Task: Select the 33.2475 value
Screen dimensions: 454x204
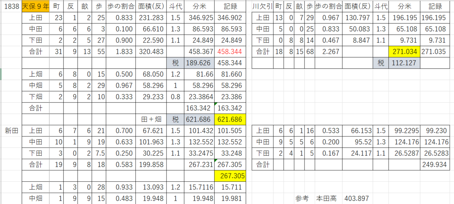Action: point(199,153)
